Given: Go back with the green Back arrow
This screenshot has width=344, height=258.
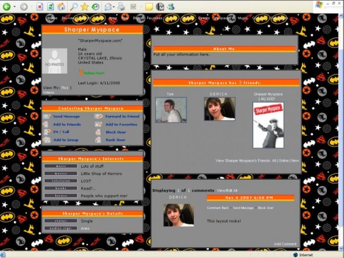Looking at the screenshot, I should click(7, 7).
